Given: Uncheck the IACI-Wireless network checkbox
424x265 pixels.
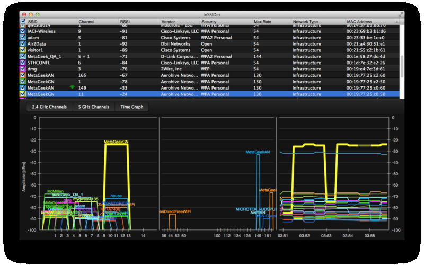Looking at the screenshot, I should click(23, 31).
